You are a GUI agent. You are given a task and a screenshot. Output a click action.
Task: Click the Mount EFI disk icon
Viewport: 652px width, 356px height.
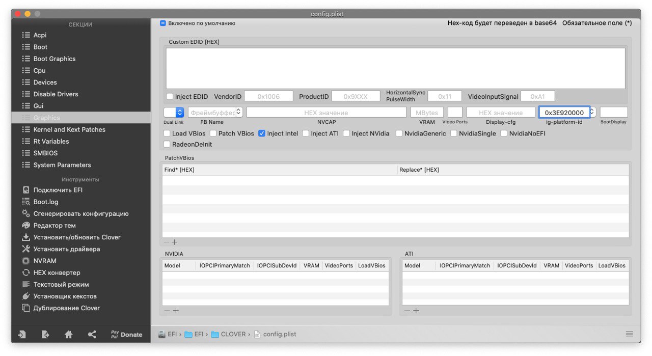coord(26,190)
